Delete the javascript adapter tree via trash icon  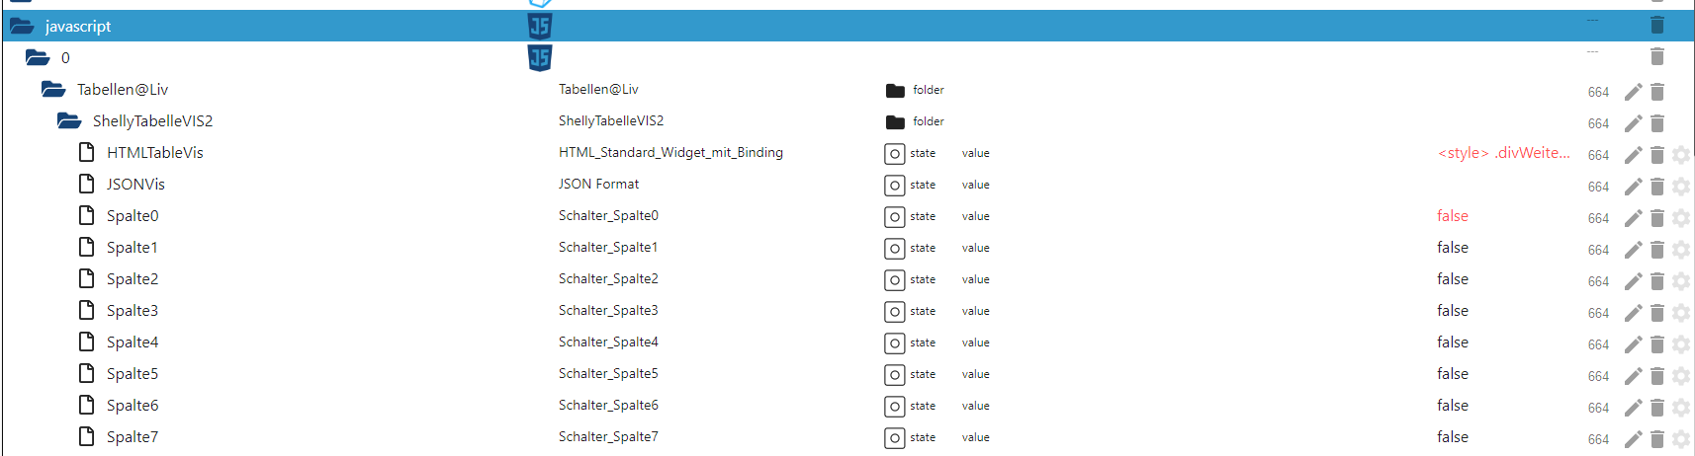coord(1657,26)
